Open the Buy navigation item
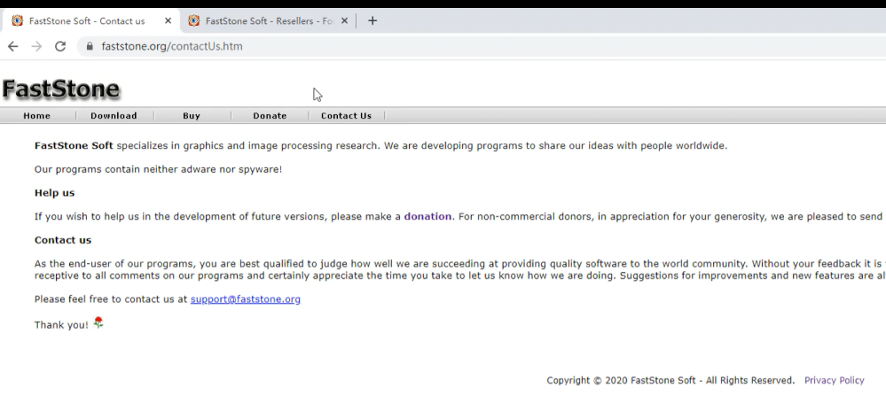 point(191,116)
